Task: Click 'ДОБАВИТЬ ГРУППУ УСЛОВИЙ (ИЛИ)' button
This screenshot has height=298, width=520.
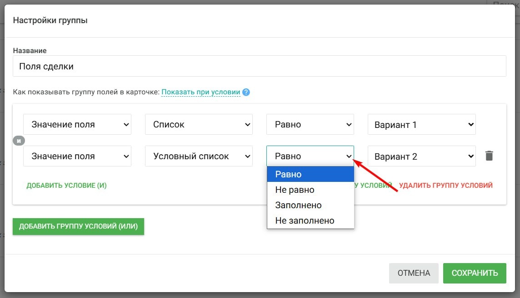Action: (78, 226)
